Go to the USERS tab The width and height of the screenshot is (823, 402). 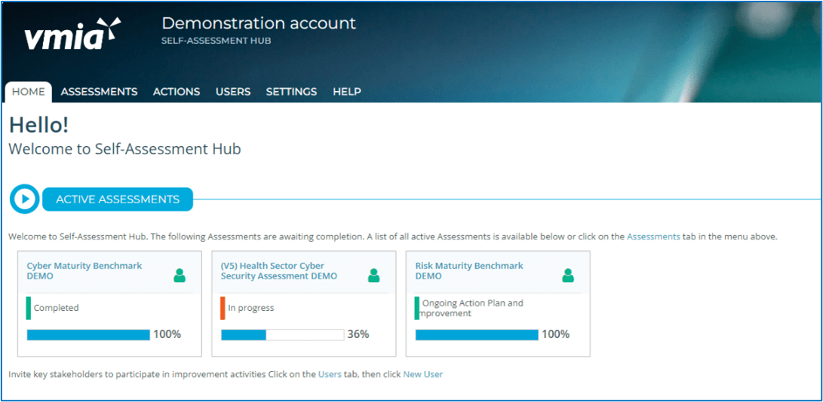click(233, 92)
